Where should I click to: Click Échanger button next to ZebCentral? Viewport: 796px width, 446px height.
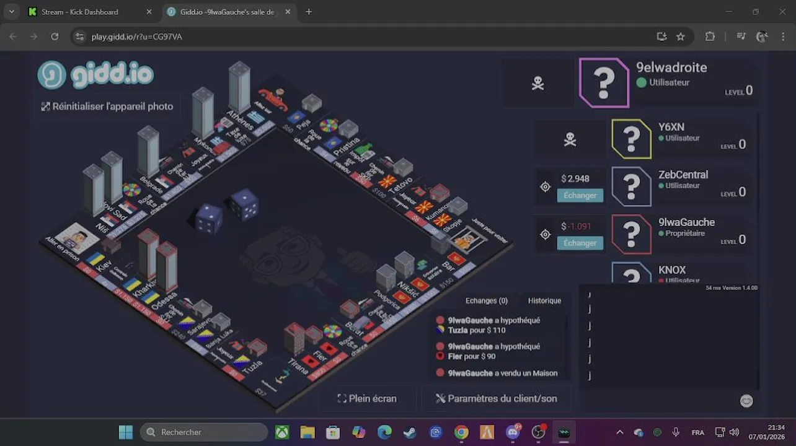coord(580,195)
